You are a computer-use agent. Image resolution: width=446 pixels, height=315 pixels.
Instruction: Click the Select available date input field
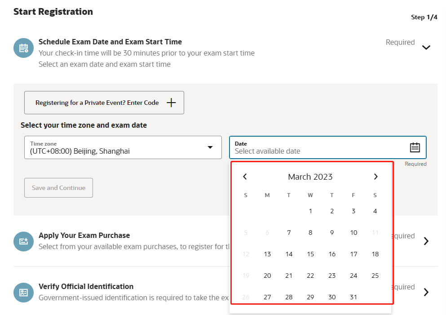click(328, 147)
